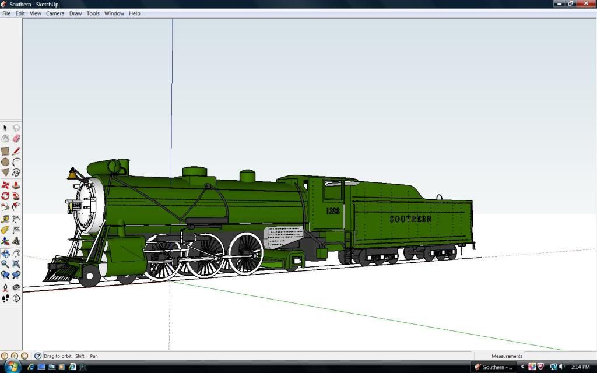Select the Position Camera tool
The image size is (597, 373).
(5, 288)
